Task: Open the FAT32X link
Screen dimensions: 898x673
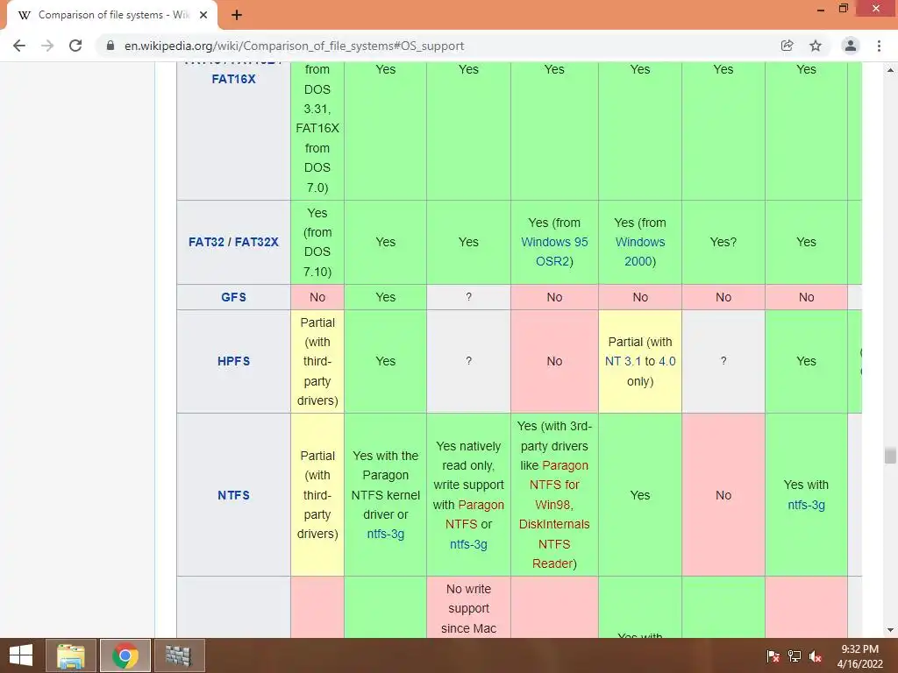Action: [257, 242]
